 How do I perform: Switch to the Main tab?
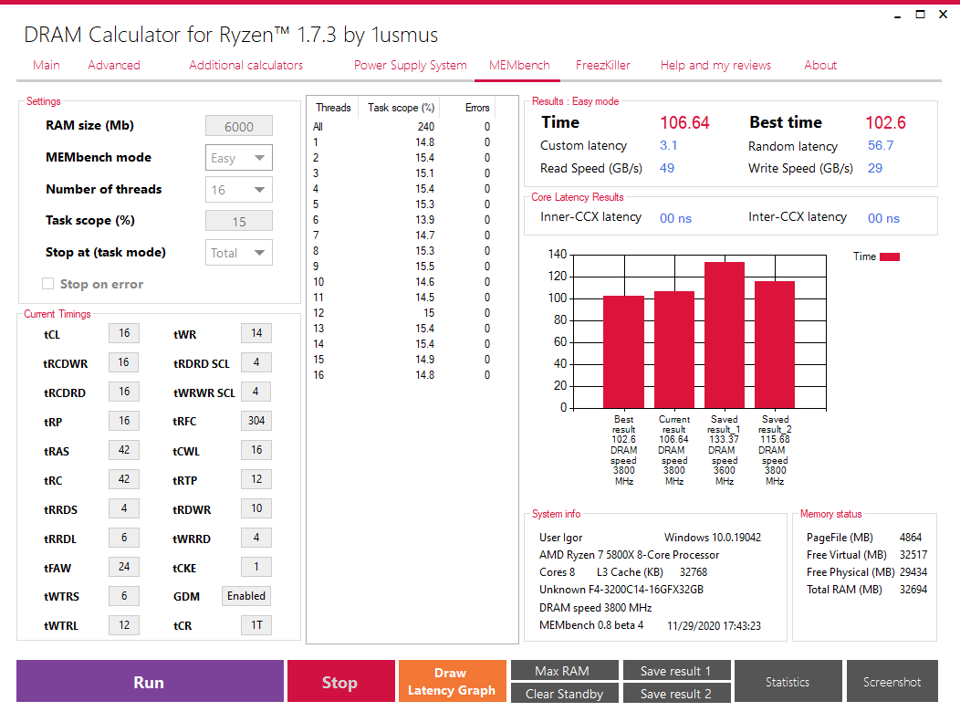47,65
